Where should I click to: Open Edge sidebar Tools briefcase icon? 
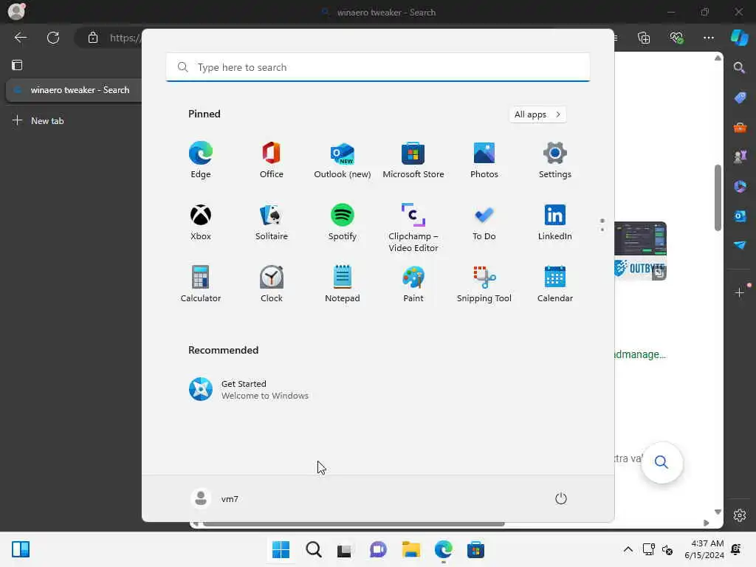pos(740,127)
